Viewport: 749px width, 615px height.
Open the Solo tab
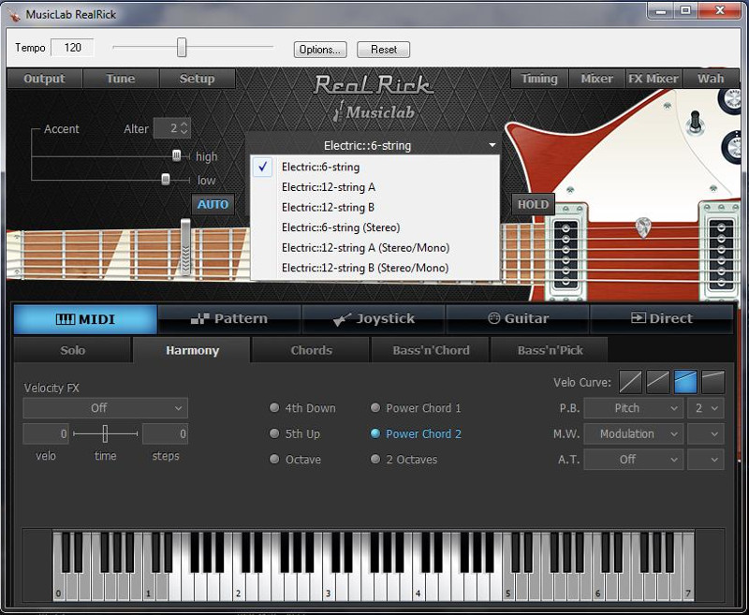(x=73, y=350)
